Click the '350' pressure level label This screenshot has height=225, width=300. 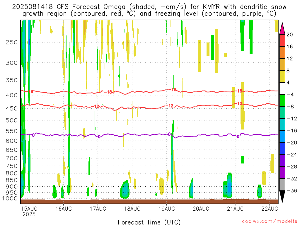pos(12,80)
